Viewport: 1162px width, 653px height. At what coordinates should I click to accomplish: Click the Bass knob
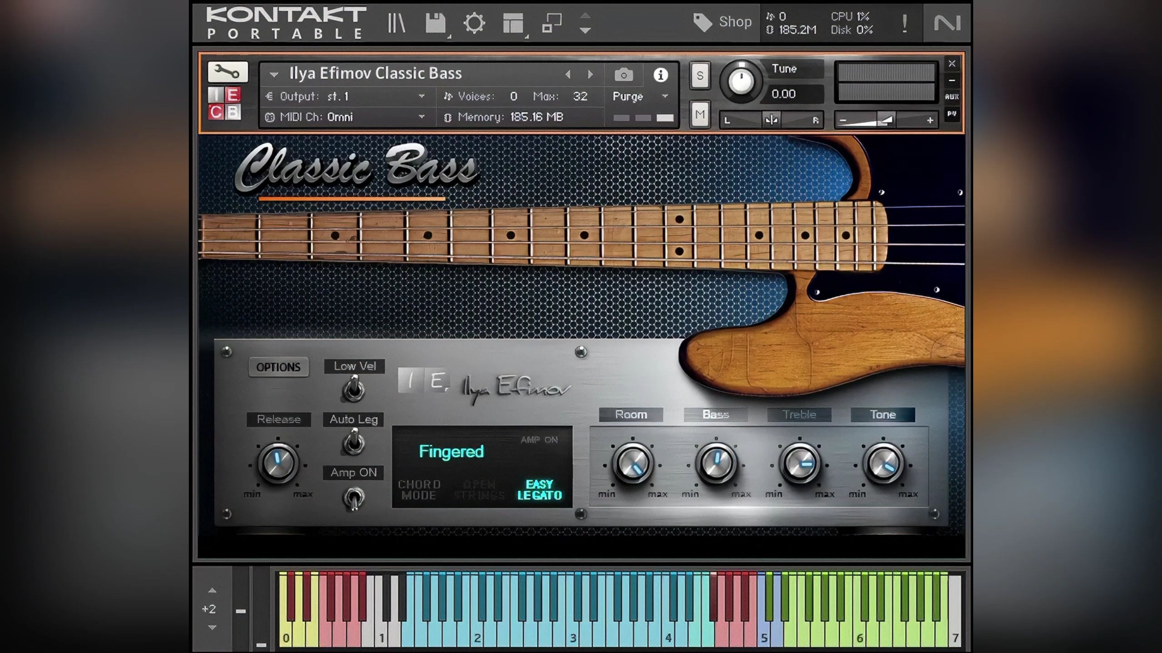[x=716, y=463]
